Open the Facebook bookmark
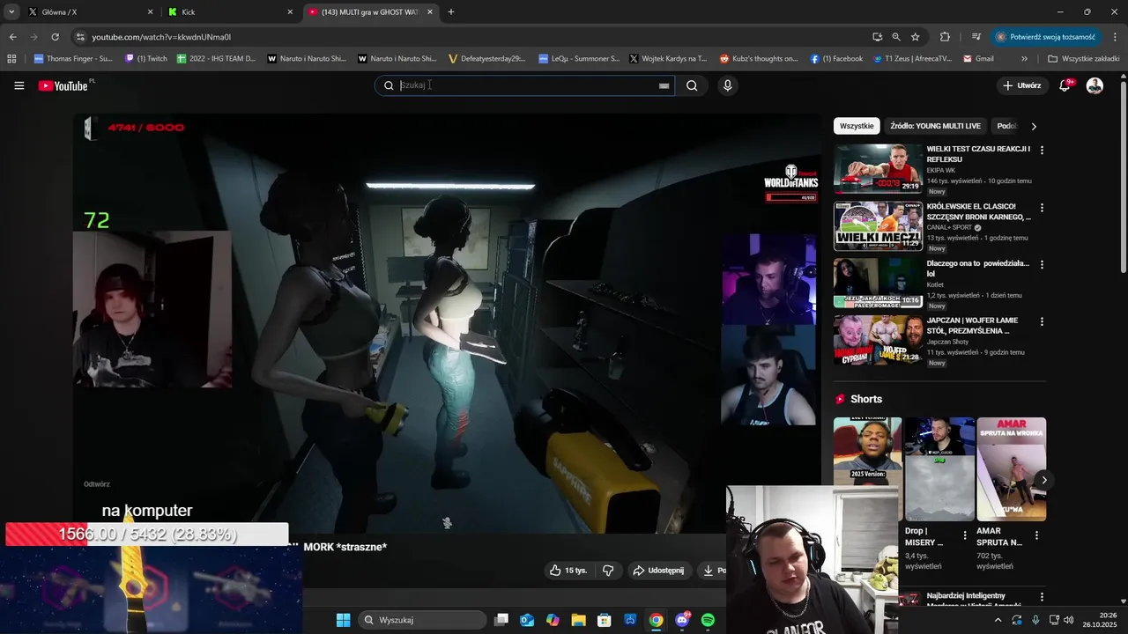Viewport: 1128px width, 634px height. pos(837,59)
